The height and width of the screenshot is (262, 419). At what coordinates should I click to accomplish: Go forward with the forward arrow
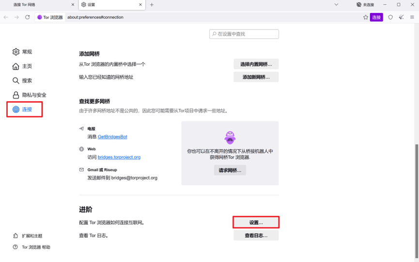(16, 17)
